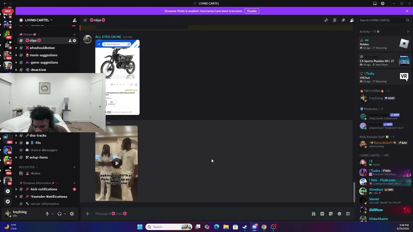The image size is (413, 232).
Task: Open the dirt bike Walmart screenshot image
Action: point(117,77)
